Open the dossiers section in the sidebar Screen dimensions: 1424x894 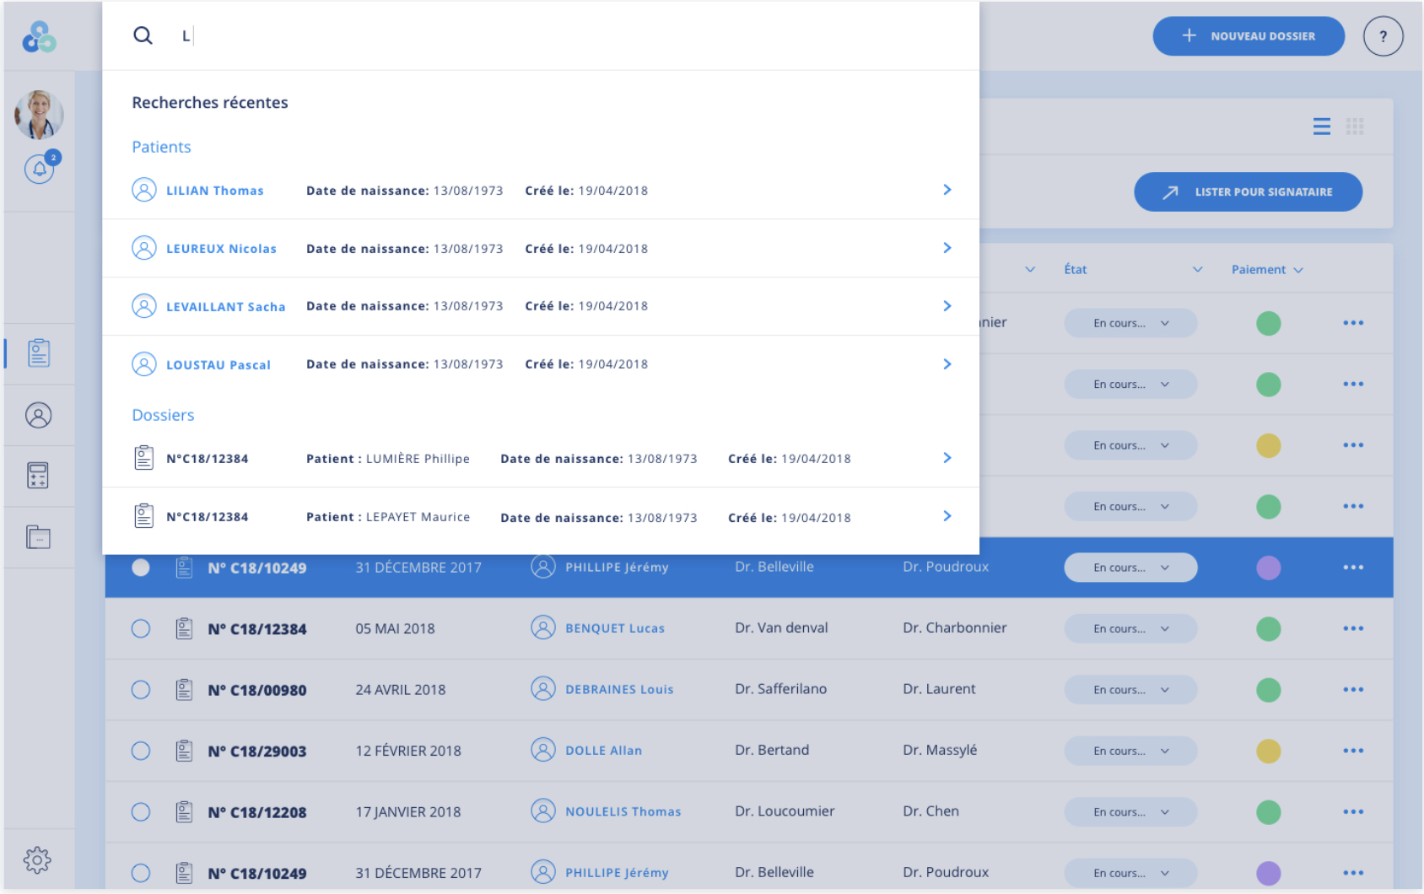coord(39,353)
